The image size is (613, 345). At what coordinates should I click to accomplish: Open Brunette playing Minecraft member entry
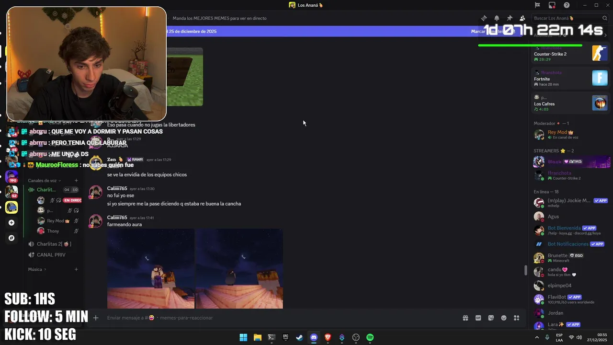(570, 258)
